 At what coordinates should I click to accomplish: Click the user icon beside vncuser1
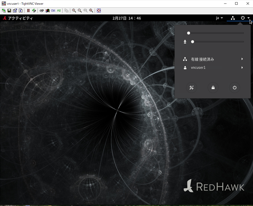tap(185, 68)
